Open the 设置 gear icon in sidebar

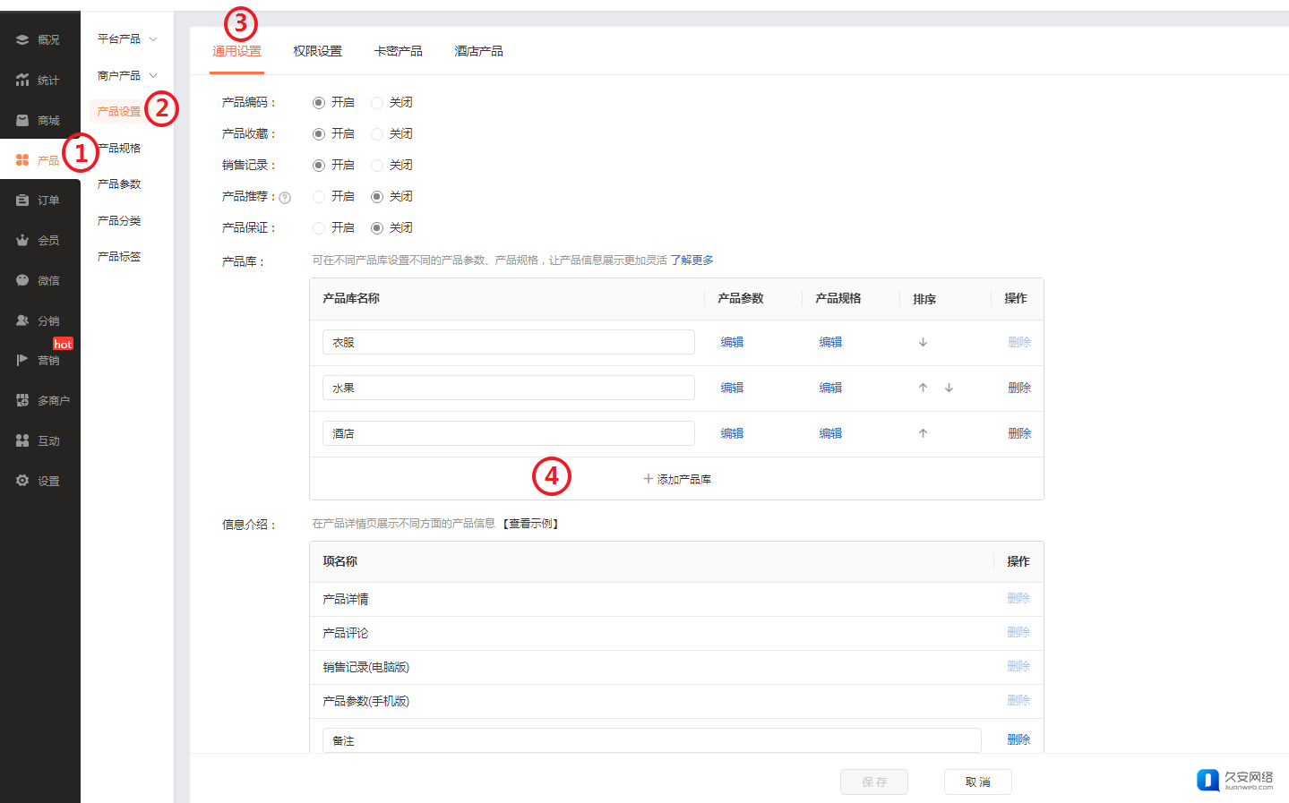(22, 481)
